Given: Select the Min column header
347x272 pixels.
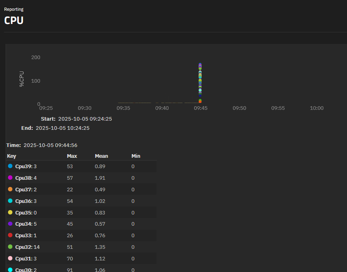Looking at the screenshot, I should click(136, 156).
